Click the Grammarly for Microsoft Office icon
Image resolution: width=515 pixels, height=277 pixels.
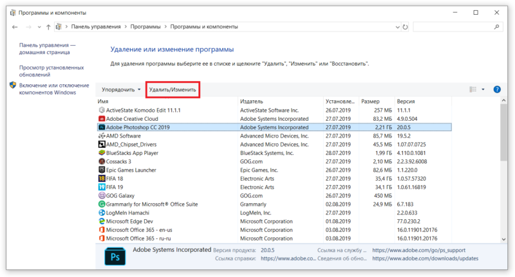click(102, 204)
